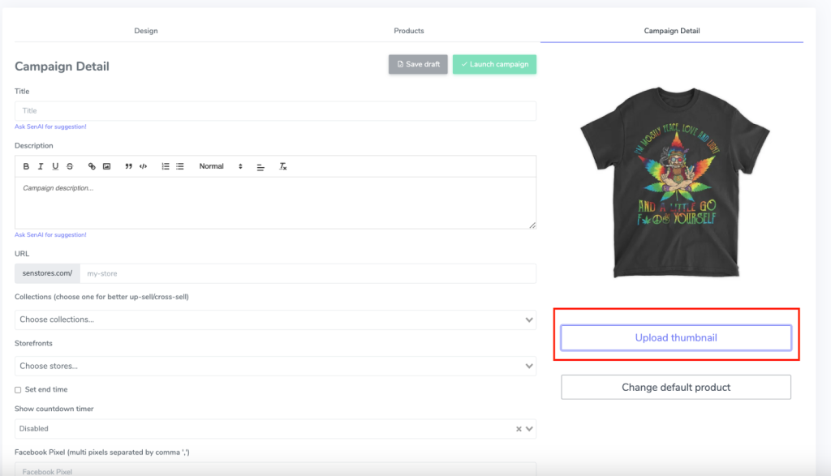
Task: Apply strikethrough in description toolbar
Action: [70, 166]
